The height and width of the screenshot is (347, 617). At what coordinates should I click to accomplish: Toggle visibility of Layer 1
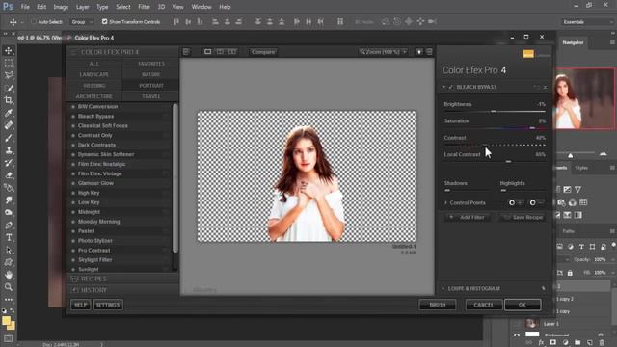tap(517, 324)
